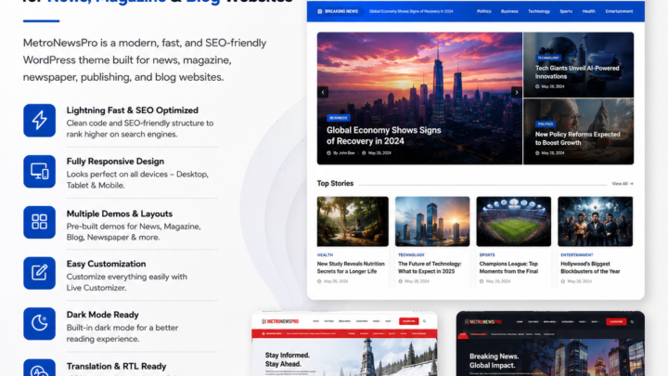The width and height of the screenshot is (668, 376).
Task: Click the HEALTH category label under Top Stories
Action: [x=325, y=255]
